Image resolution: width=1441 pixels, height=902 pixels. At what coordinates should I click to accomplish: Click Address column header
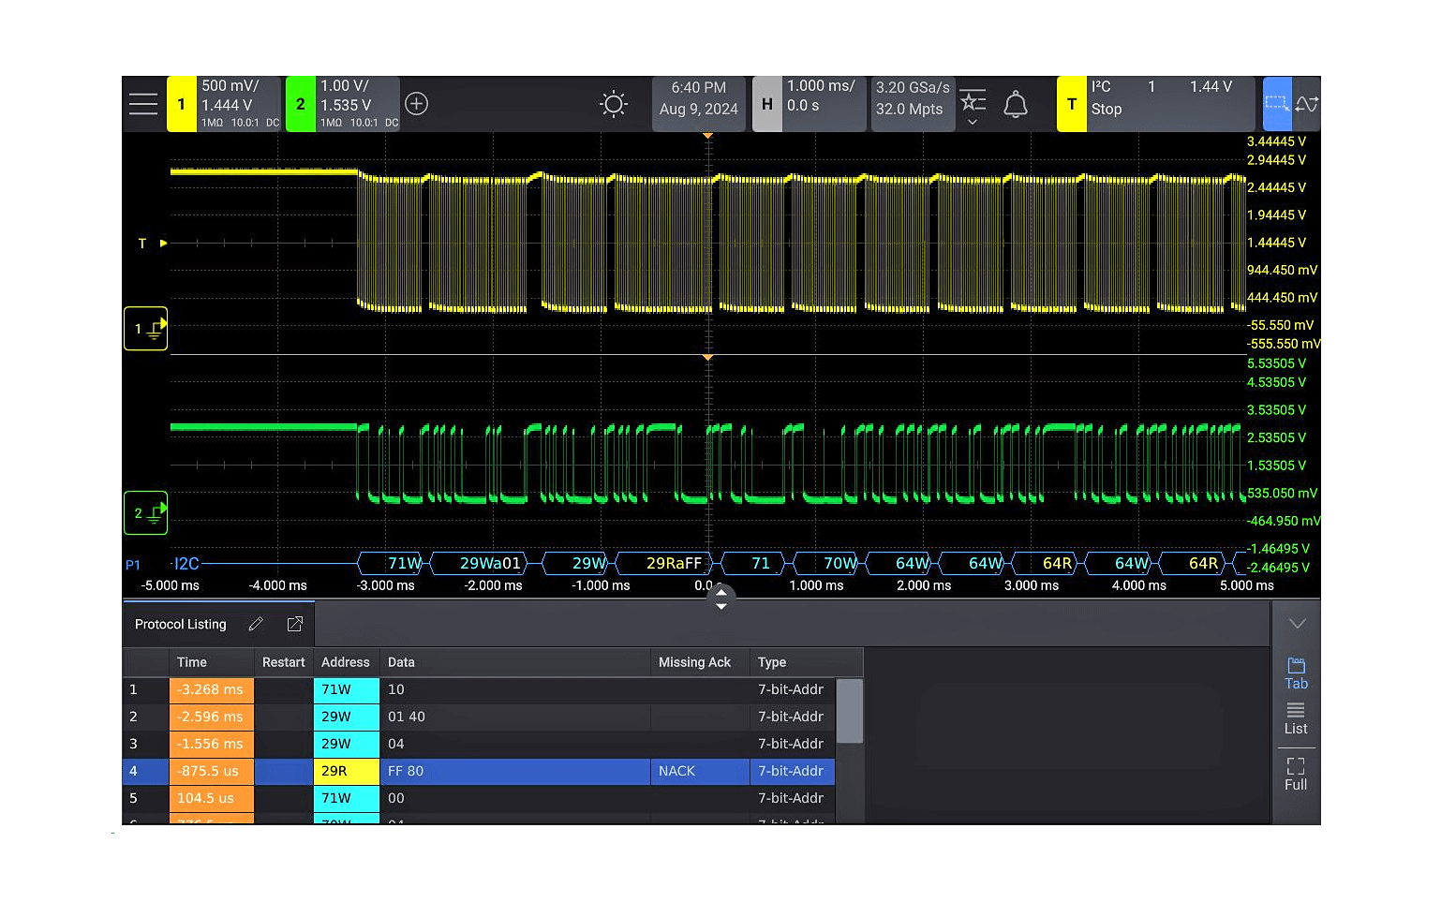click(x=346, y=662)
